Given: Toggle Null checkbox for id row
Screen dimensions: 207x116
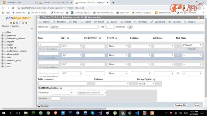Looking at the screenshot, I should pyautogui.click(x=178, y=46).
